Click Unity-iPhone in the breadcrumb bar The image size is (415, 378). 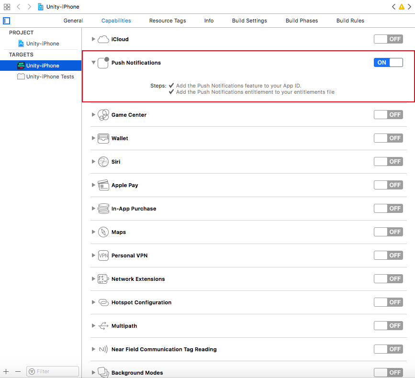click(x=63, y=7)
